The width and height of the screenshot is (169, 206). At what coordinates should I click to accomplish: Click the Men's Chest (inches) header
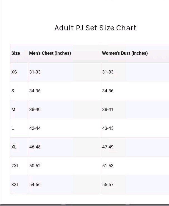(x=50, y=53)
